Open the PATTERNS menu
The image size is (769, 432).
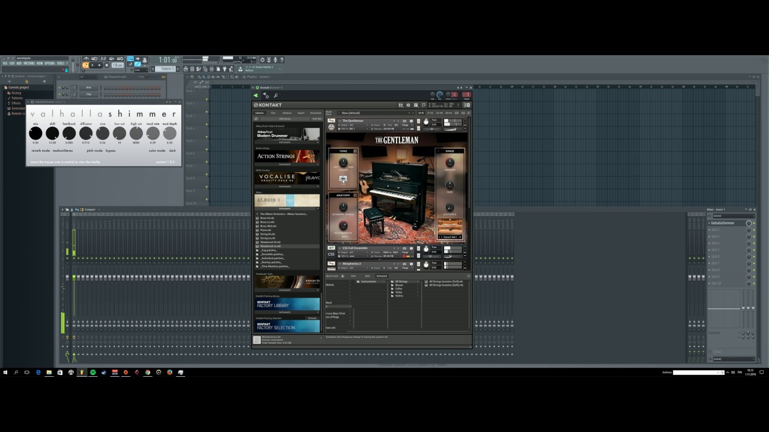29,63
